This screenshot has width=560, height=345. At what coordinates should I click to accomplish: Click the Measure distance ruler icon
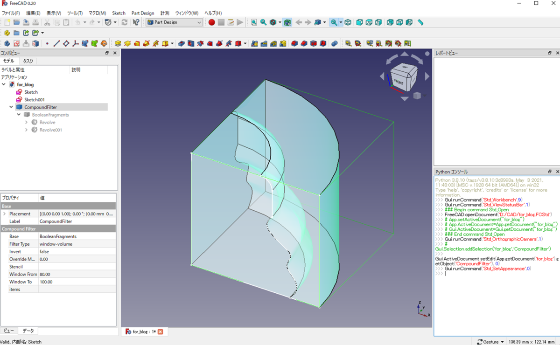pos(420,22)
